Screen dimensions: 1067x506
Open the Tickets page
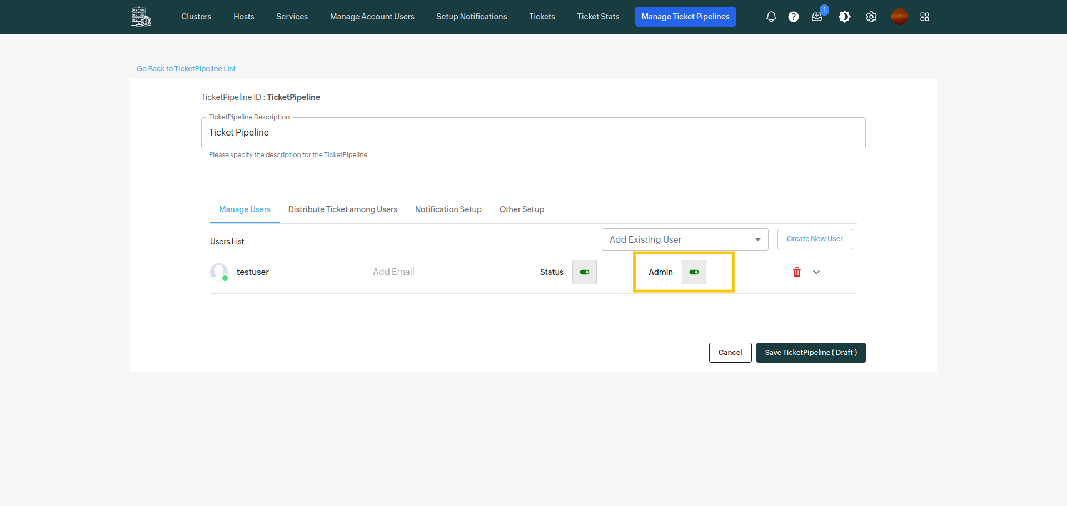(542, 17)
